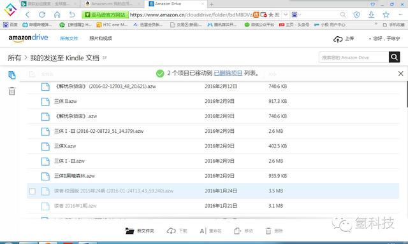Click the copy/select-all icon in the left sidebar
Image resolution: width=408 pixels, height=244 pixels.
point(11,75)
